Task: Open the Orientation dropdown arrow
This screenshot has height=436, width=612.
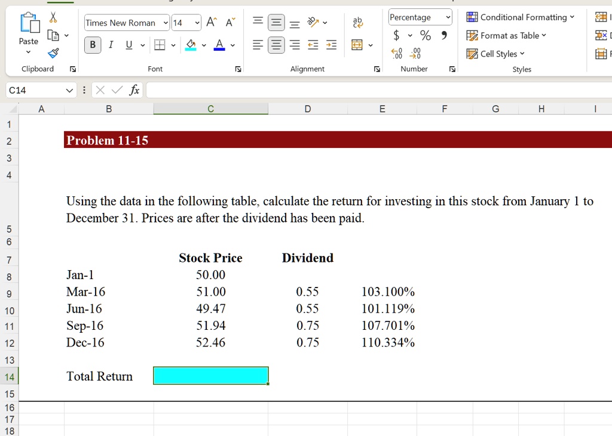Action: click(x=325, y=23)
